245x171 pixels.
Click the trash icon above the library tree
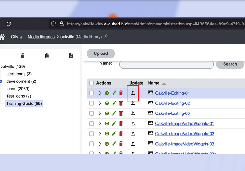(23, 56)
